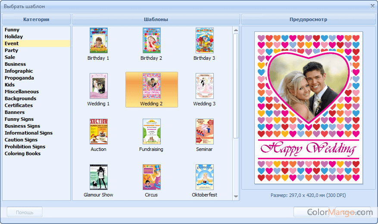This screenshot has width=378, height=224.
Task: Pick the Seminar template
Action: 204,132
